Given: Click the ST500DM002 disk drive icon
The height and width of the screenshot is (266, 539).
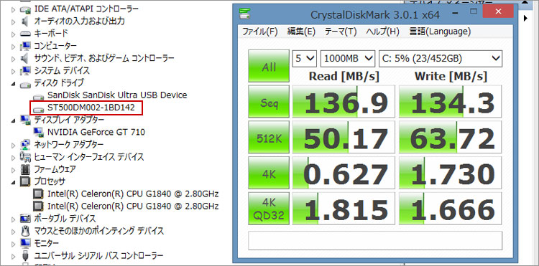Looking at the screenshot, I should coord(39,109).
